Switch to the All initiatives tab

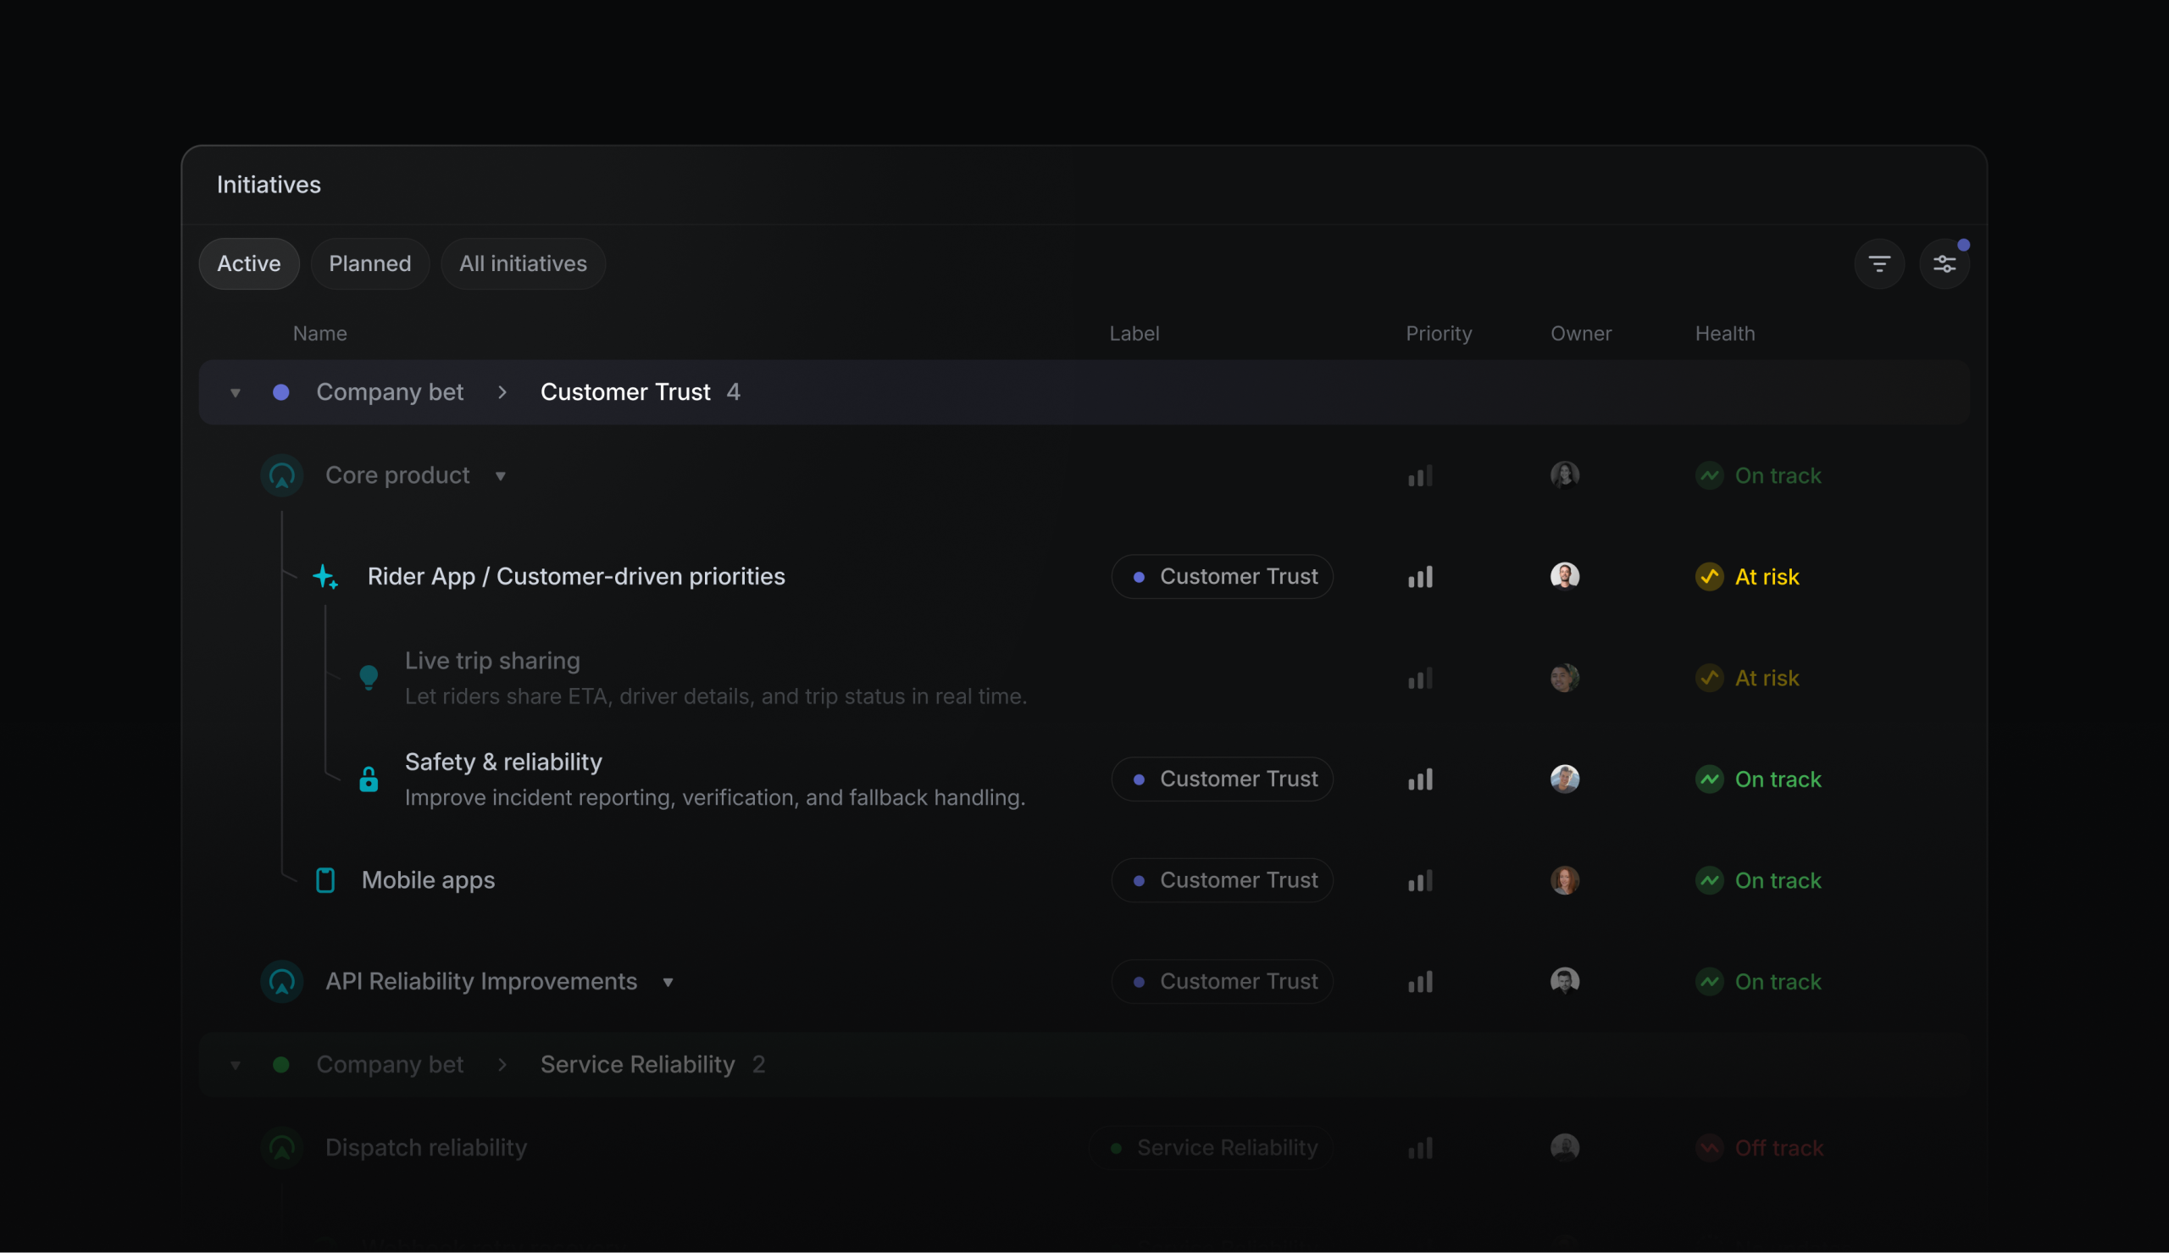(x=523, y=263)
